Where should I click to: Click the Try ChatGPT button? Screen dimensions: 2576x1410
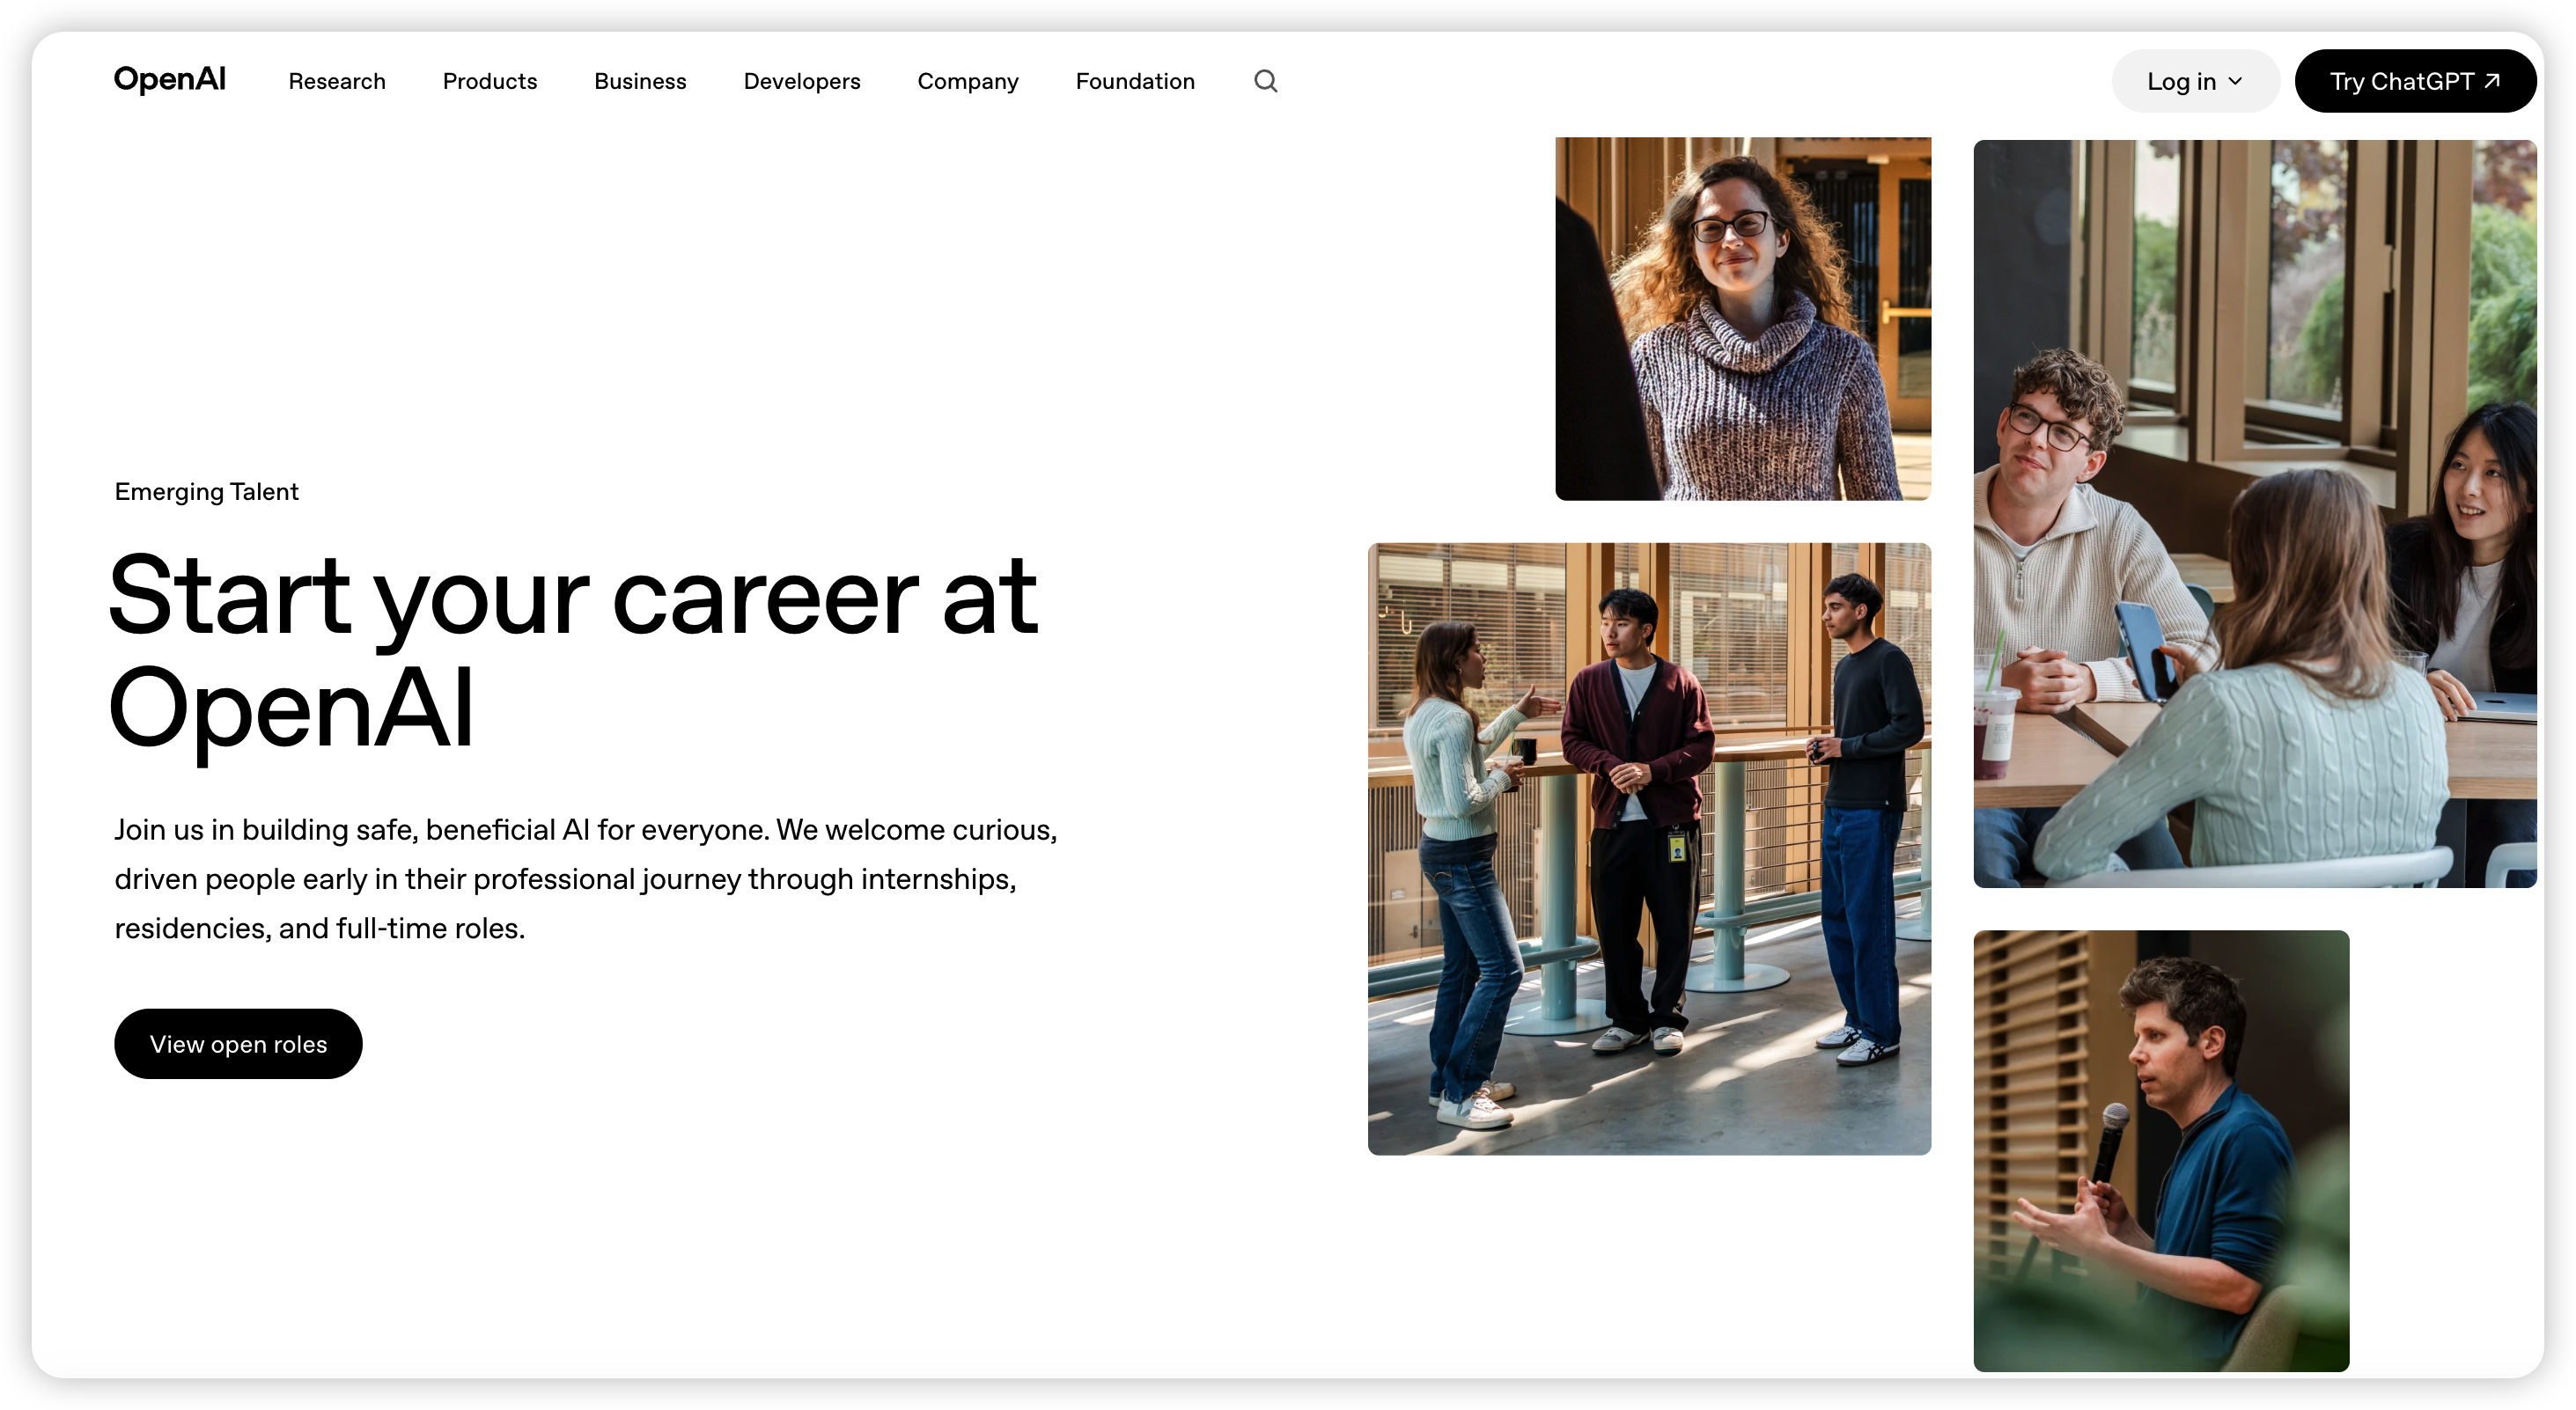(x=2415, y=81)
